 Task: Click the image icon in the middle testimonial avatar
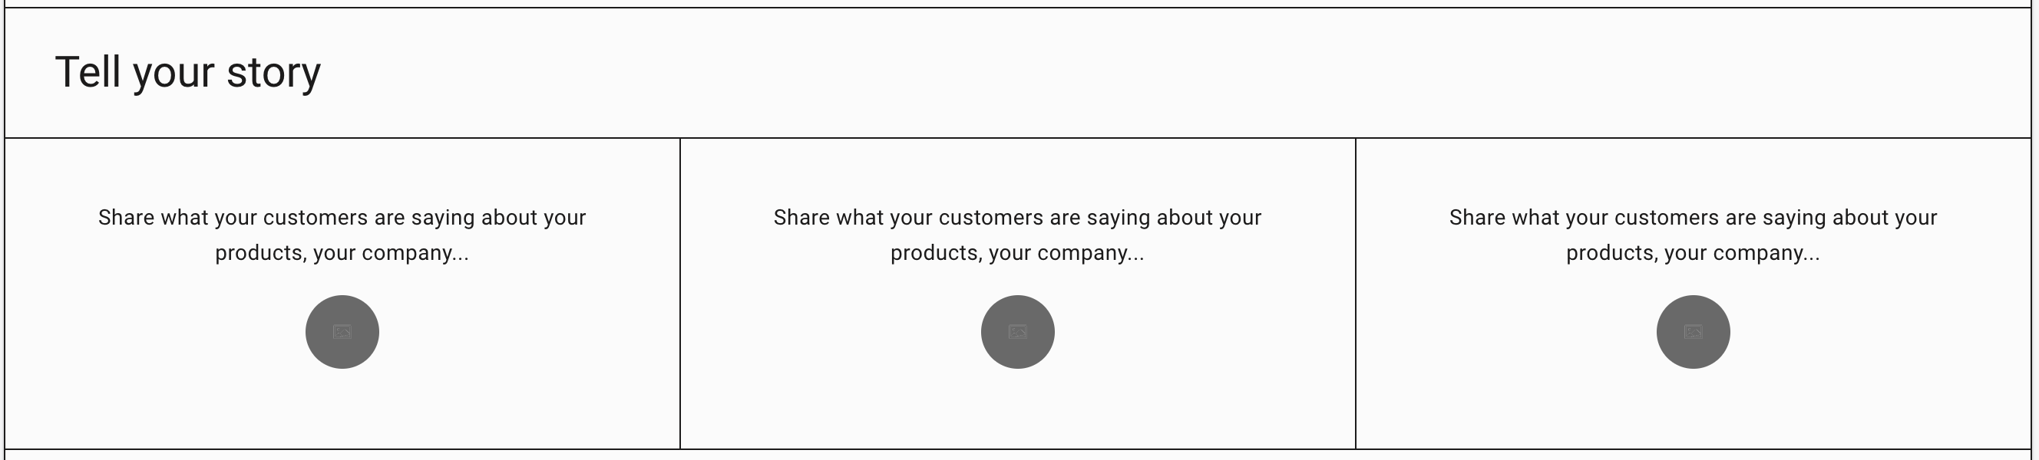1018,332
